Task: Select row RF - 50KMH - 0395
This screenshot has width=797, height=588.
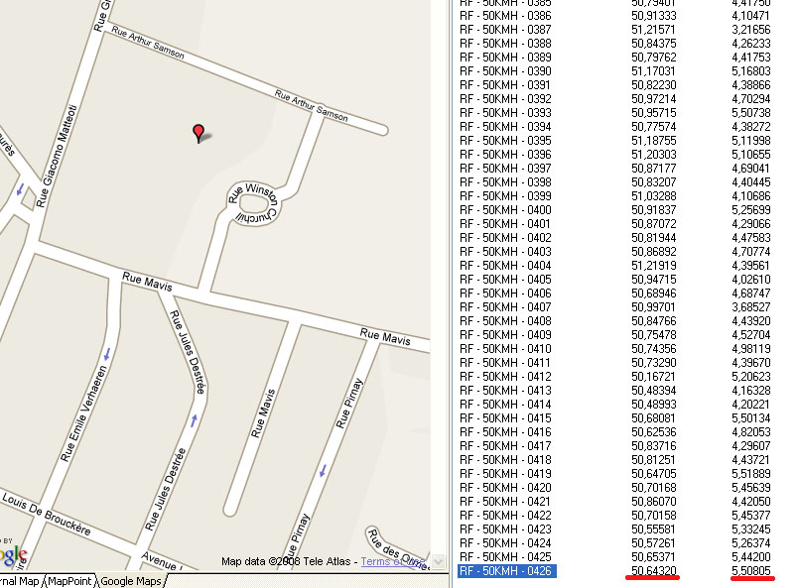Action: (504, 141)
